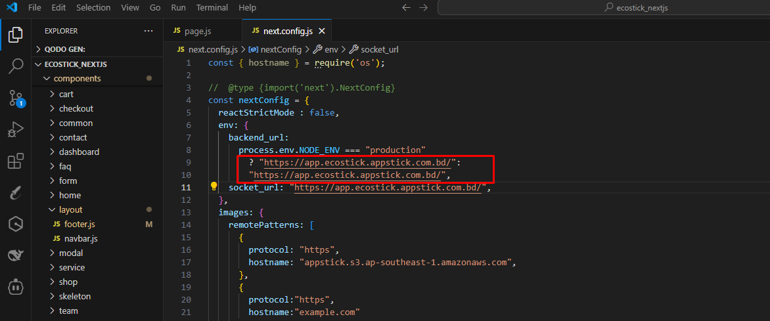The width and height of the screenshot is (770, 321).
Task: Collapse the components folder
Action: 97,79
